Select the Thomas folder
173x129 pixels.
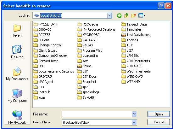[x=130, y=40]
